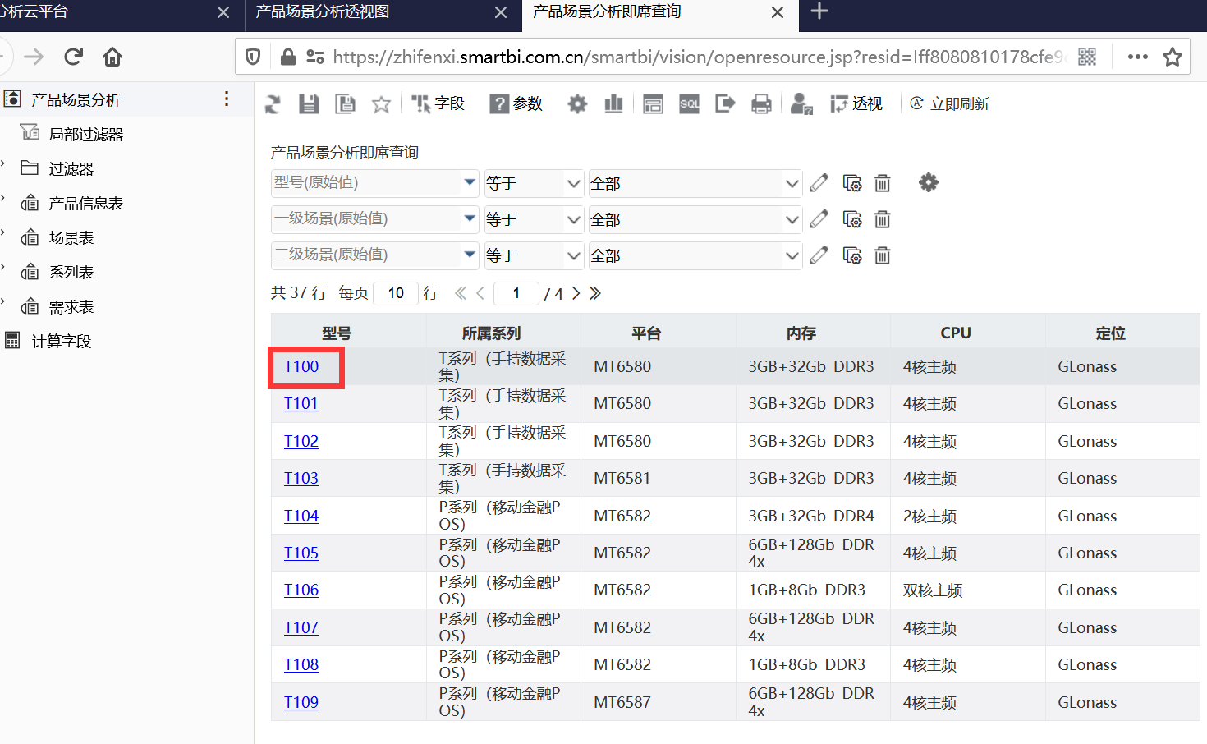Click the report layout icon
Screen dimensions: 1207x744
coord(653,104)
